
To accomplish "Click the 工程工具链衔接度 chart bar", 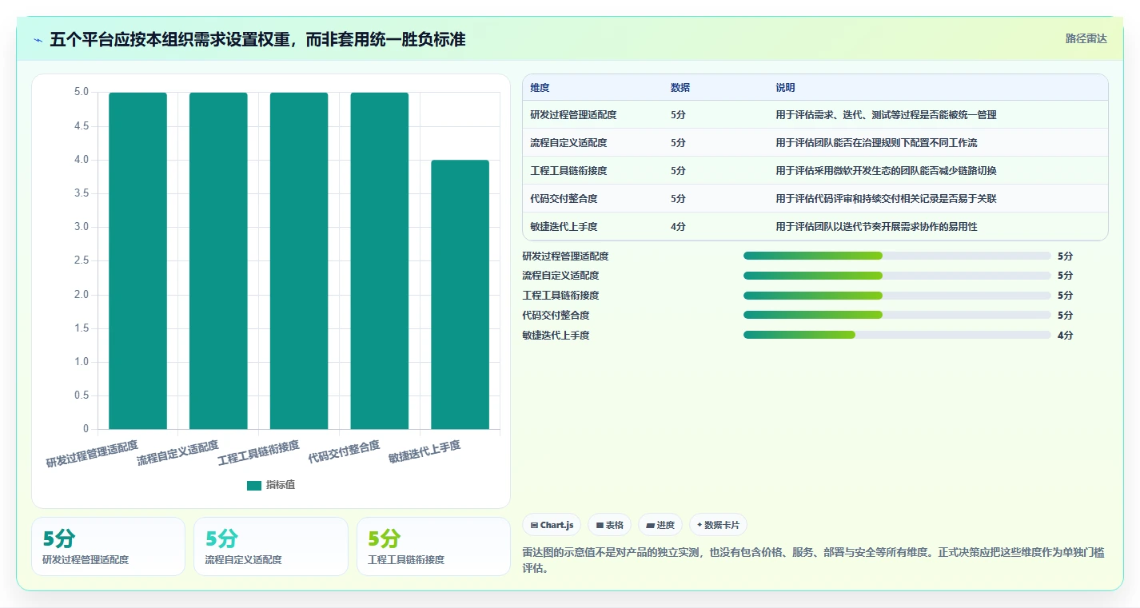I will click(299, 261).
